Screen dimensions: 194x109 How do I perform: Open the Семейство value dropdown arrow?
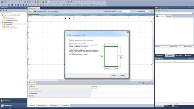click(x=153, y=86)
